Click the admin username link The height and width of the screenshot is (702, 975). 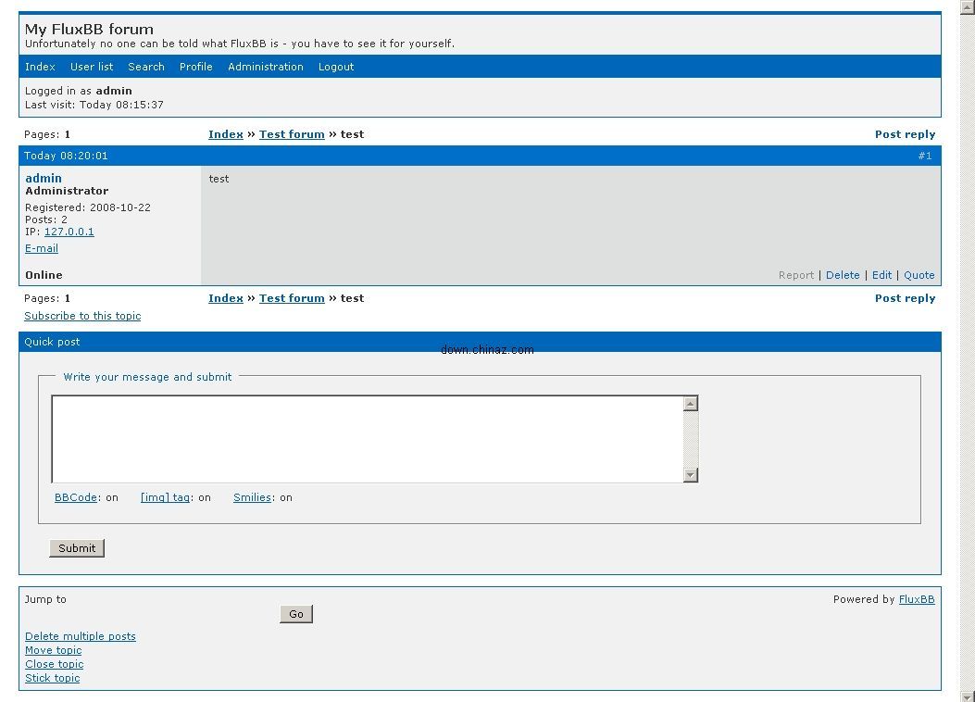[44, 178]
